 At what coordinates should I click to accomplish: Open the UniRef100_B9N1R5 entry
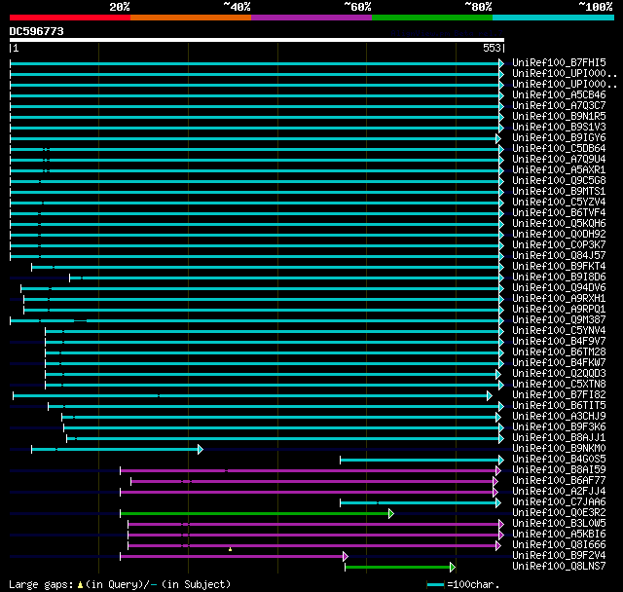(x=559, y=117)
